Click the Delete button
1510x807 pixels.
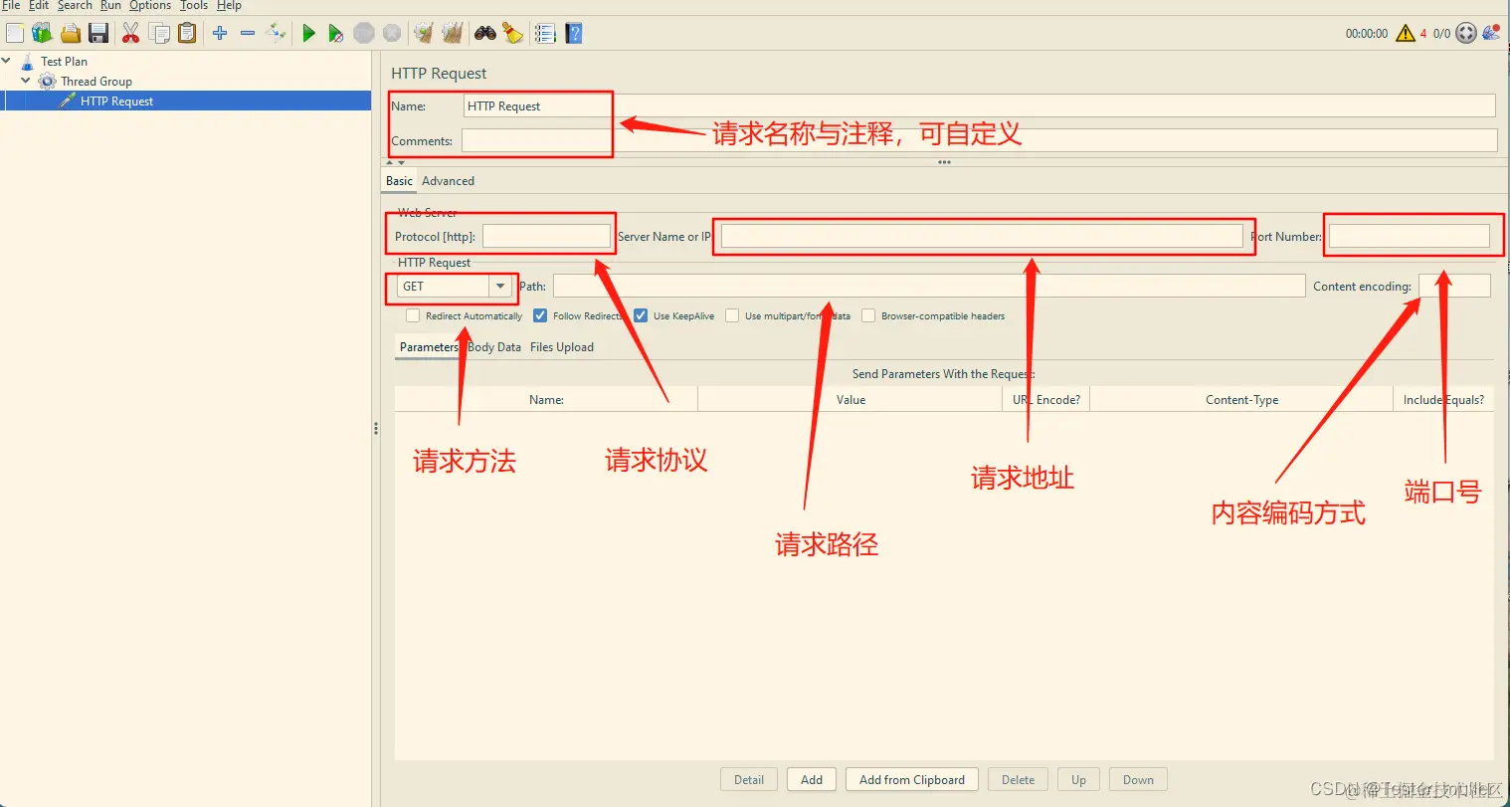coord(1018,780)
